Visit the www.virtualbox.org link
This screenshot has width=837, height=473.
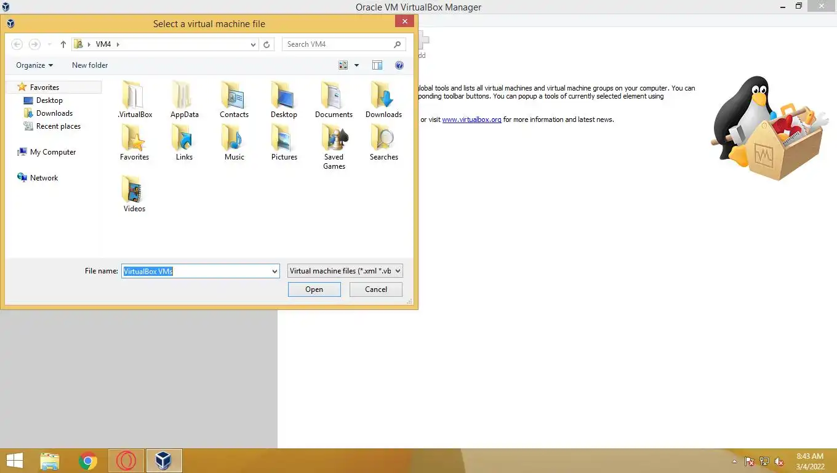pyautogui.click(x=471, y=119)
